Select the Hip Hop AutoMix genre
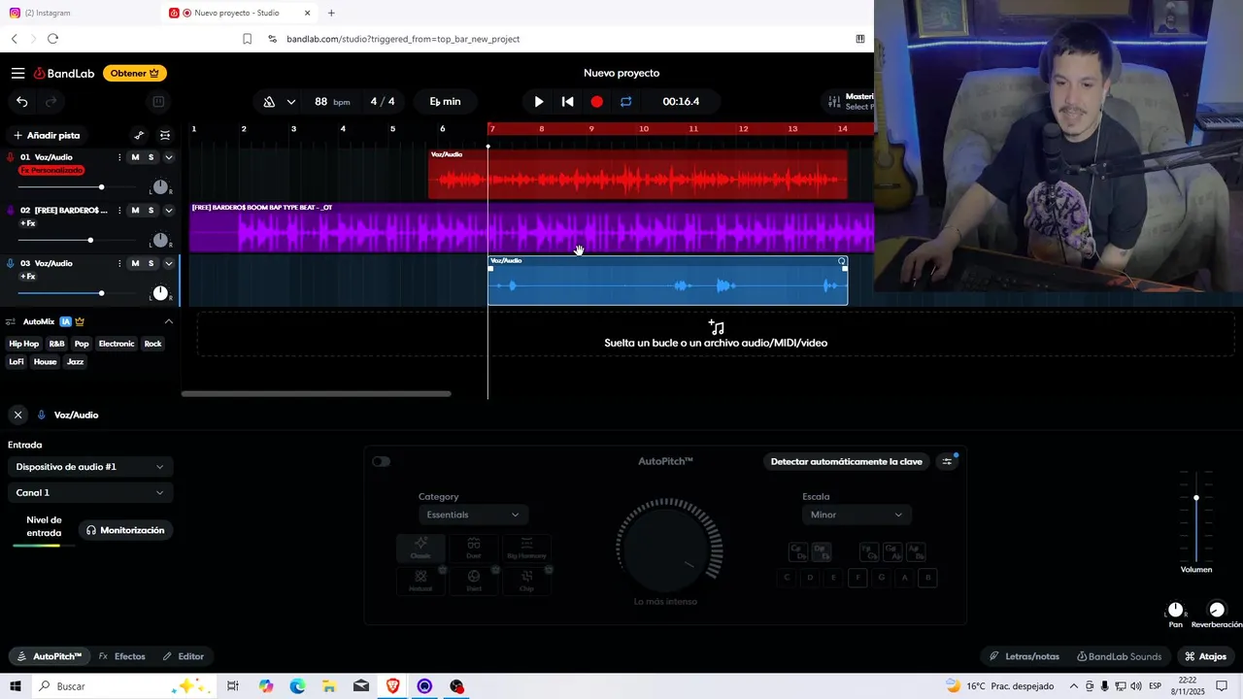This screenshot has width=1243, height=699. (x=24, y=344)
